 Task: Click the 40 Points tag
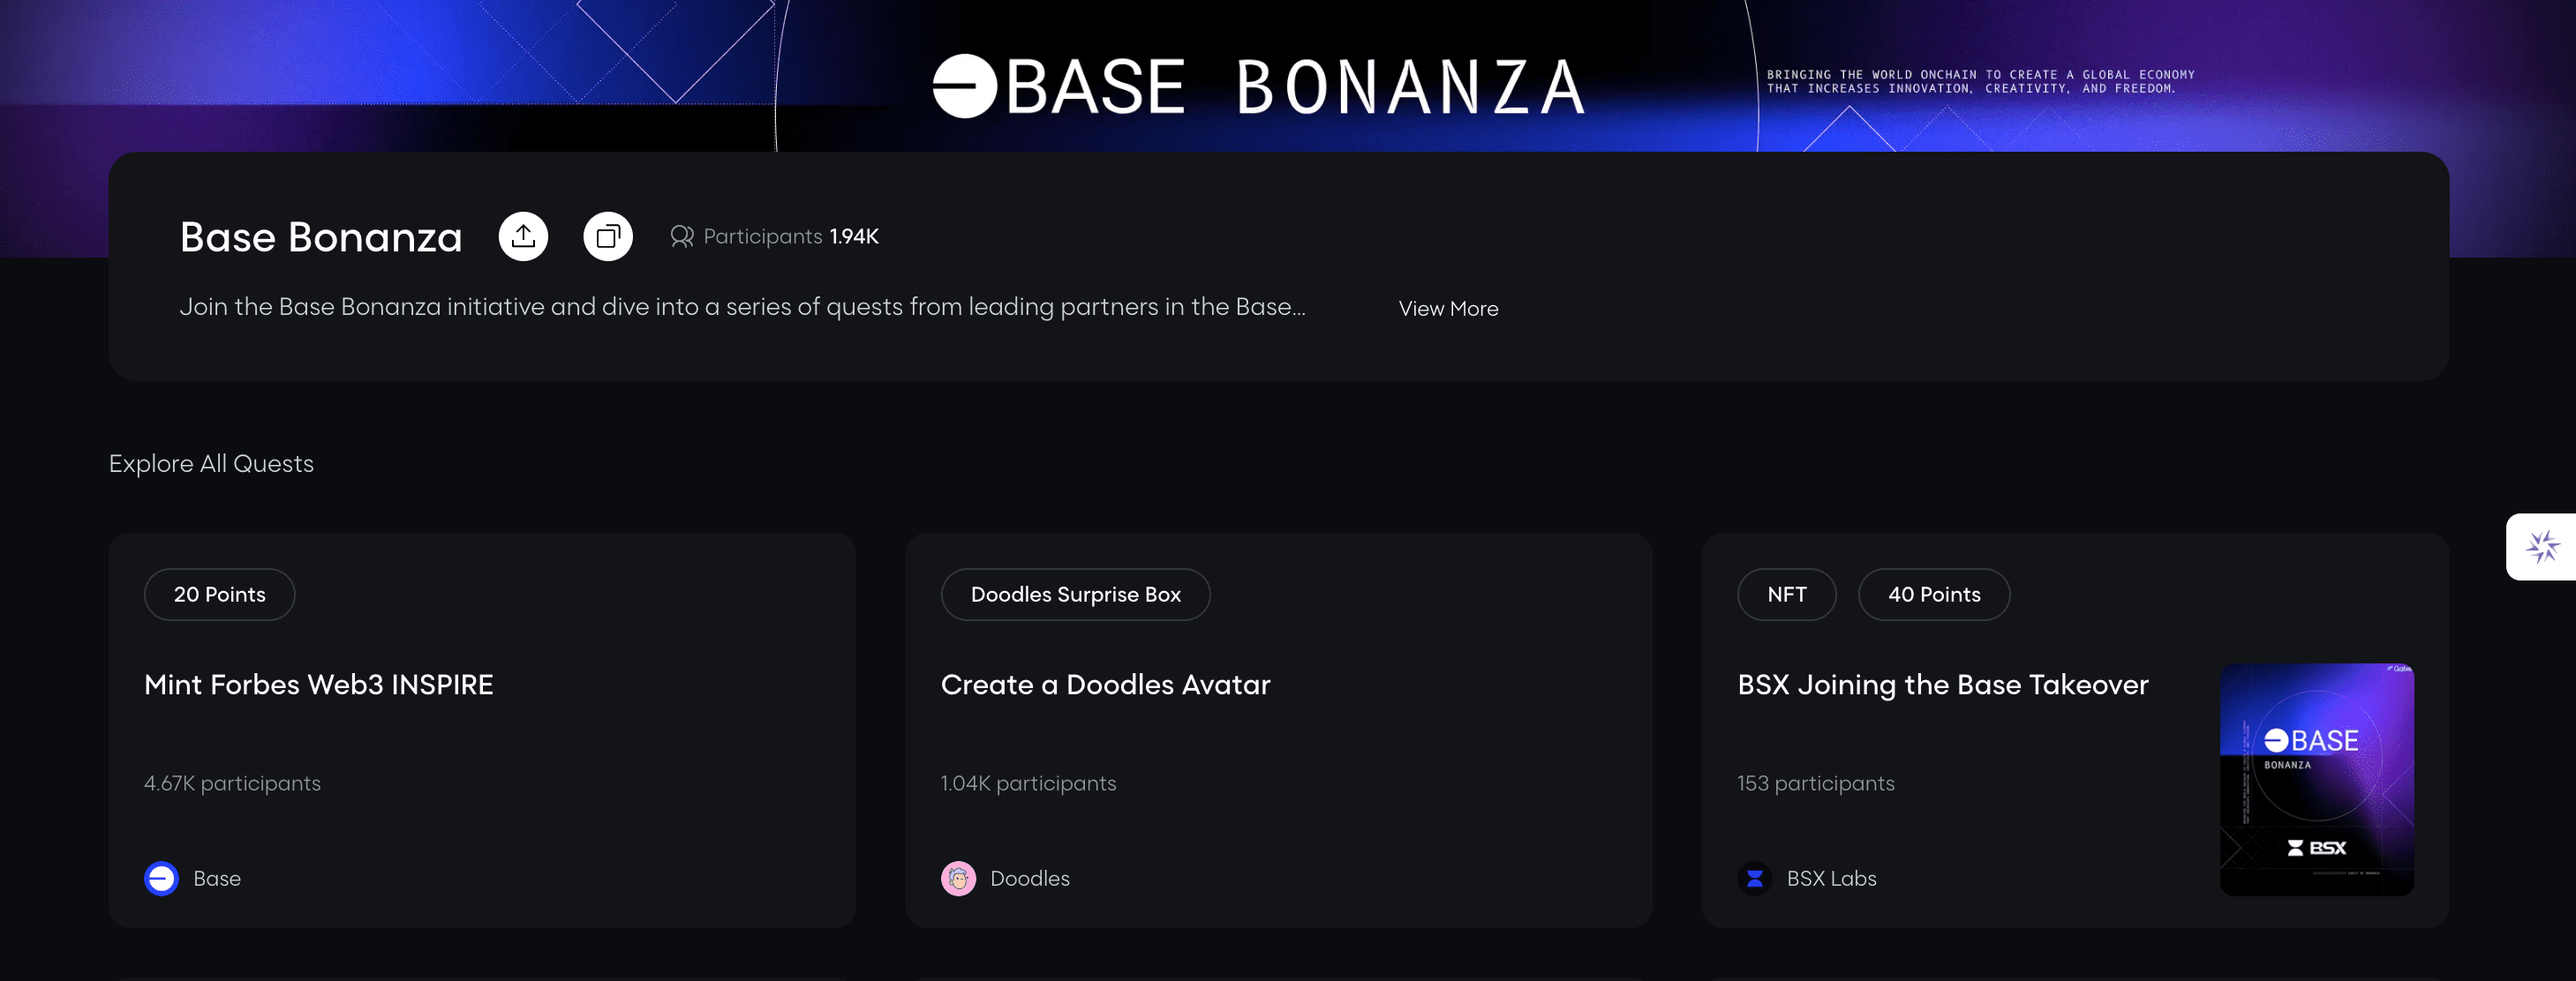pos(1933,595)
